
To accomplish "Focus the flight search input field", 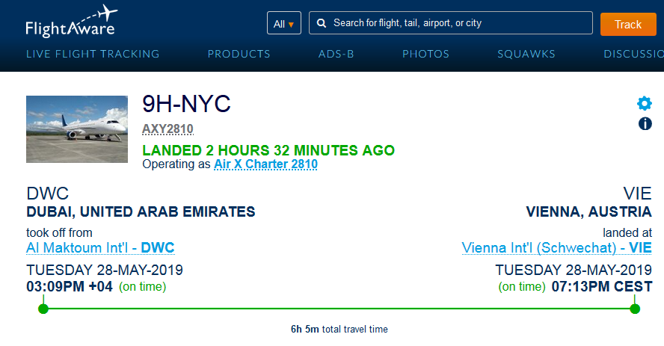I will (x=456, y=23).
